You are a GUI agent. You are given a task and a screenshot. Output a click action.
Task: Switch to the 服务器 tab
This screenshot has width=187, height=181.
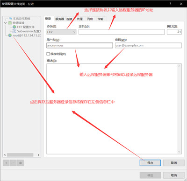pyautogui.click(x=60, y=19)
